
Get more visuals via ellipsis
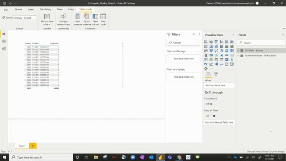[x=211, y=68]
